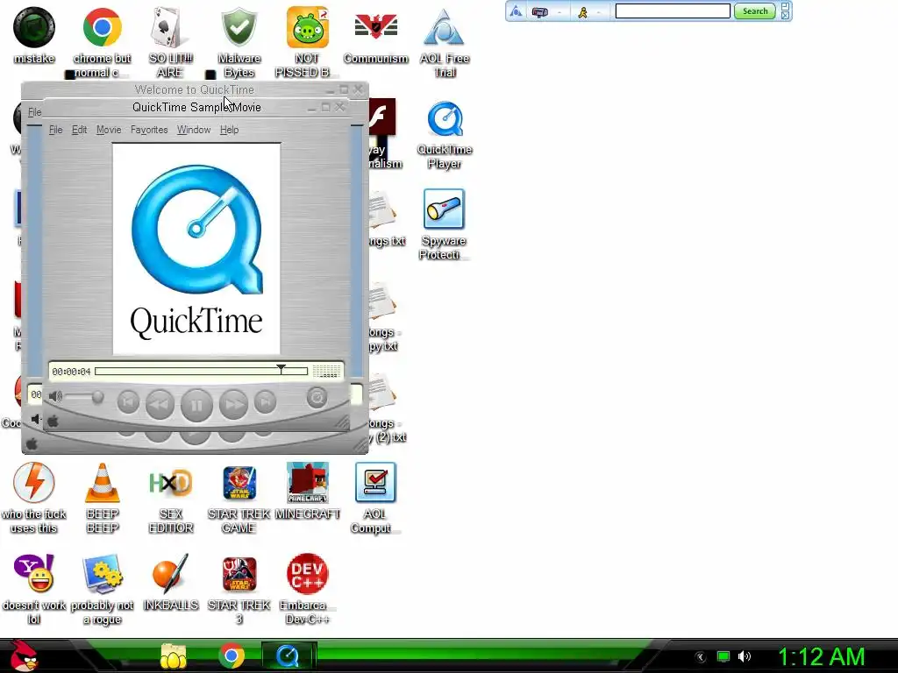Click the QuickTime logo video frame
This screenshot has width=898, height=673.
coord(196,249)
